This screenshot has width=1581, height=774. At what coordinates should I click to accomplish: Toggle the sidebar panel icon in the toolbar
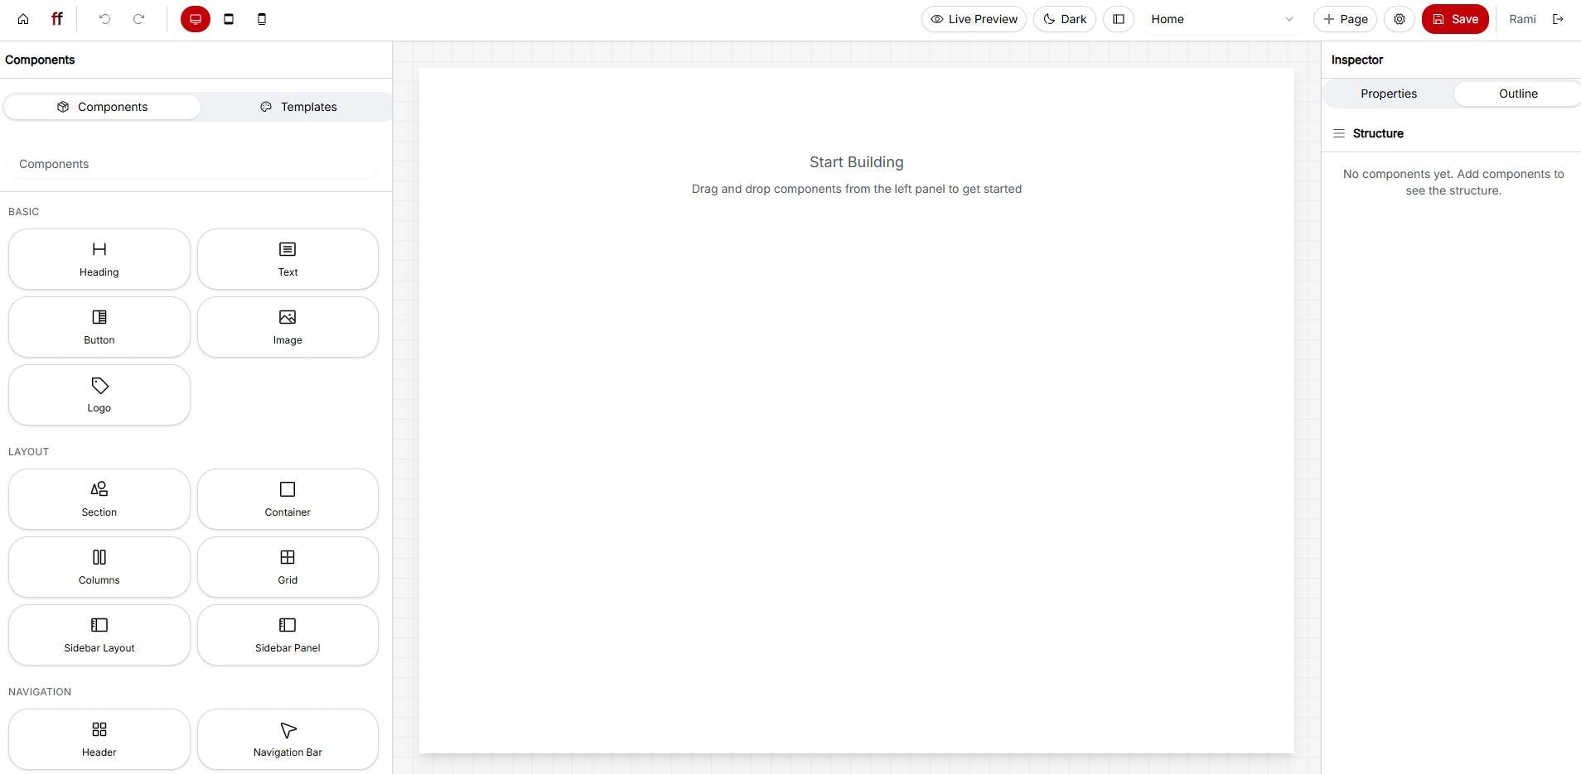click(1119, 18)
